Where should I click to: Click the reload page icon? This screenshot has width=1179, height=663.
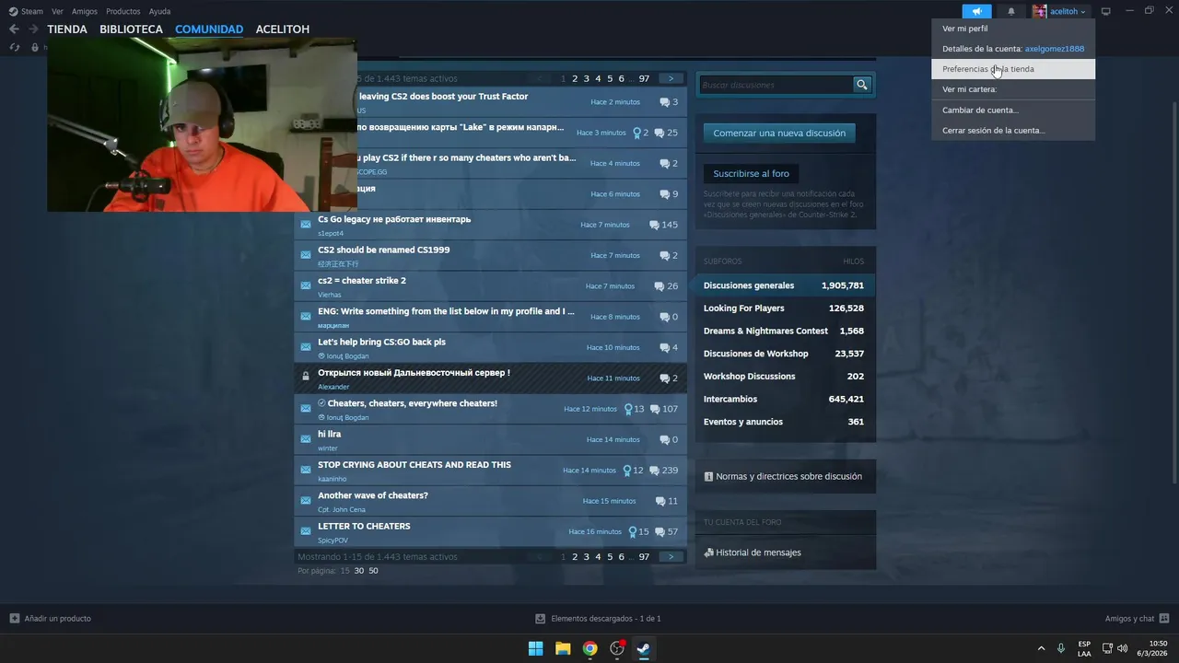click(14, 47)
